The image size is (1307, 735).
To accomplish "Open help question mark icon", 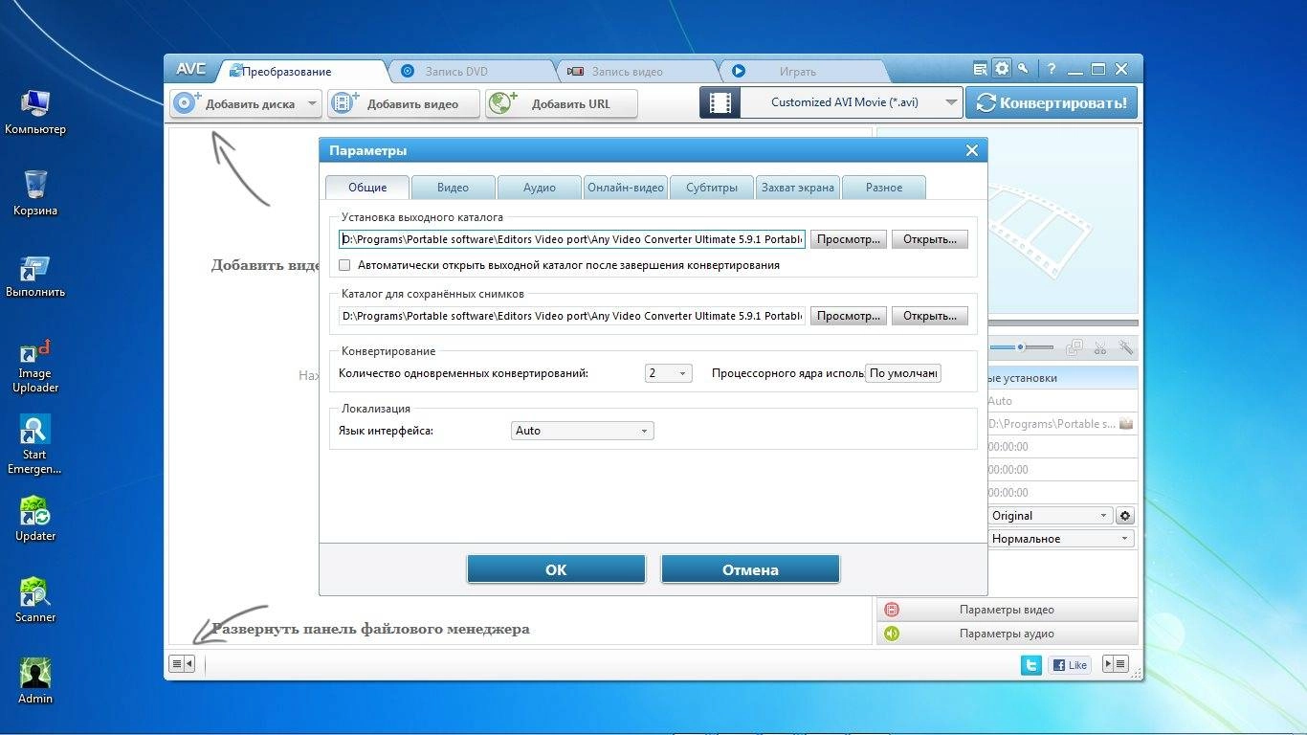I will pyautogui.click(x=1052, y=69).
